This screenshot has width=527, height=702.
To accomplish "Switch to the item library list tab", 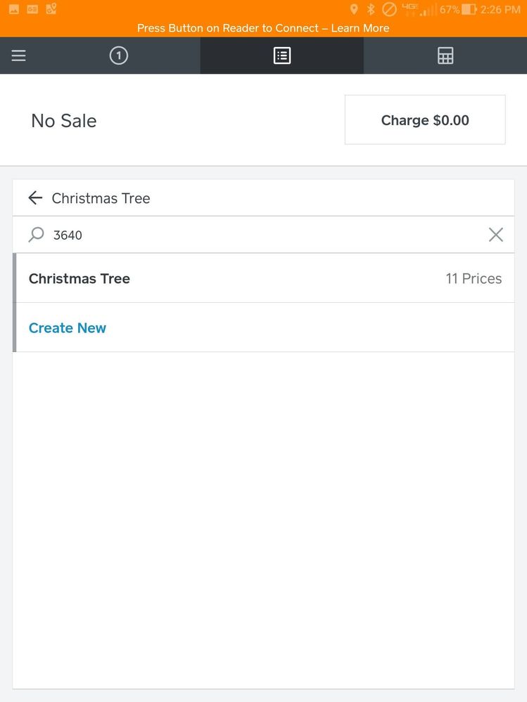I will 282,56.
